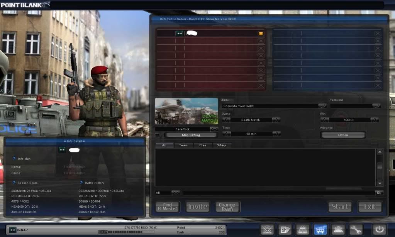The image size is (395, 237).
Task: Click the rank badge in first red slot
Action: (x=180, y=33)
